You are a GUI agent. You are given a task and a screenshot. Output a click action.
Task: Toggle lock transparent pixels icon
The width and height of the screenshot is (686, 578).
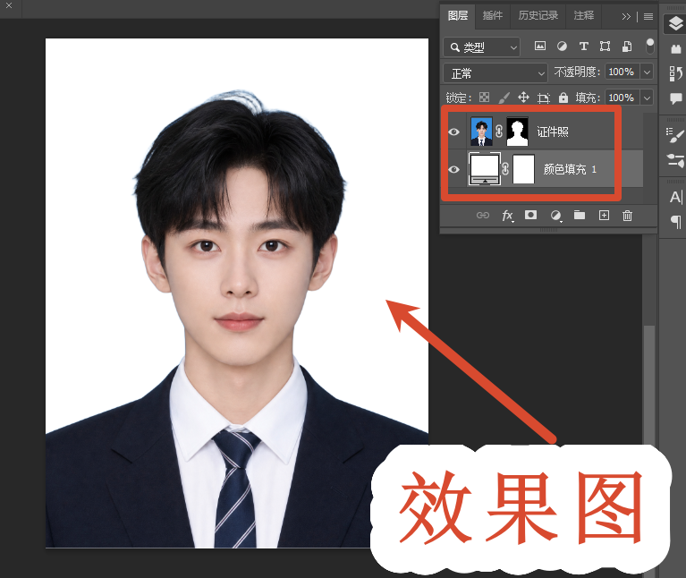[x=484, y=98]
